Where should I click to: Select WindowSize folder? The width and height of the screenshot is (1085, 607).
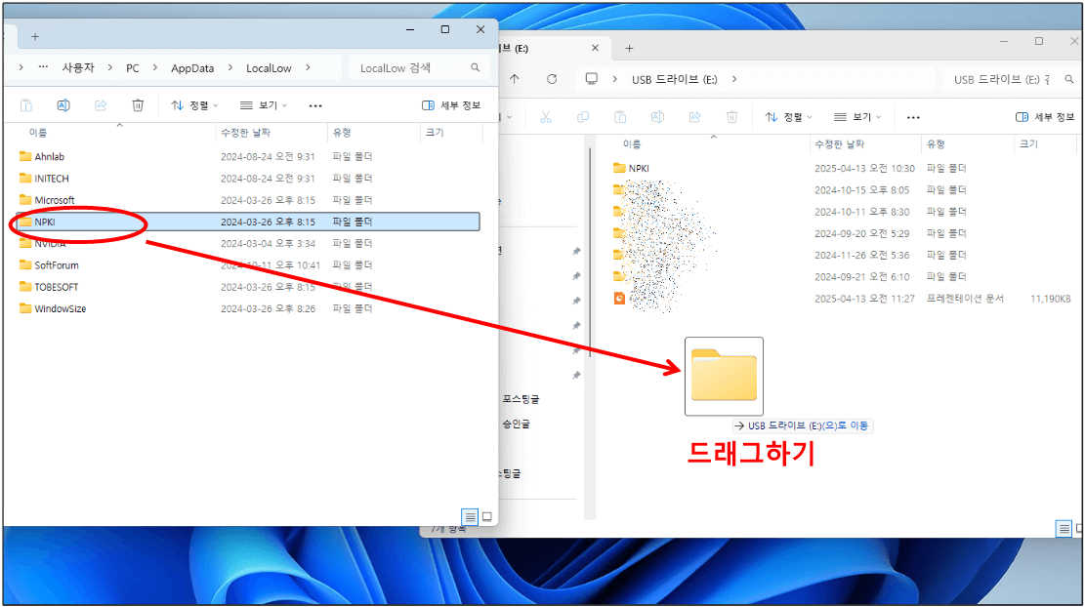coord(249,308)
